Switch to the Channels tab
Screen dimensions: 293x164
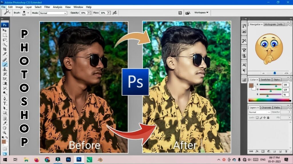coord(266,107)
